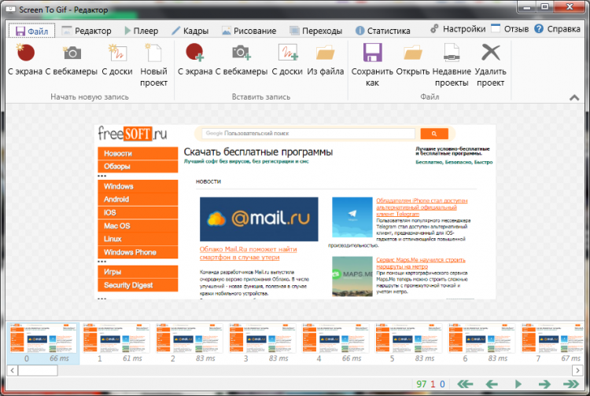Viewport: 590px width, 396px height.
Task: Go to the next frame
Action: click(x=544, y=384)
